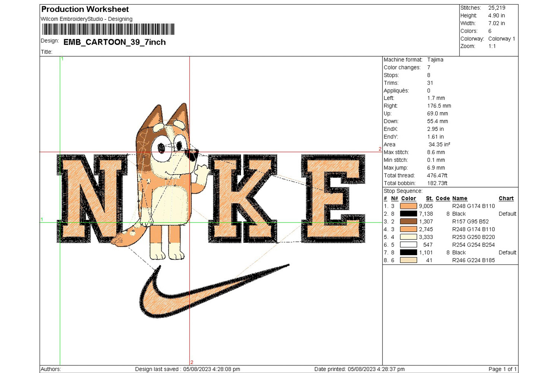This screenshot has width=560, height=373.
Task: Select the brown R157 G95 B52 swatch
Action: [x=408, y=222]
